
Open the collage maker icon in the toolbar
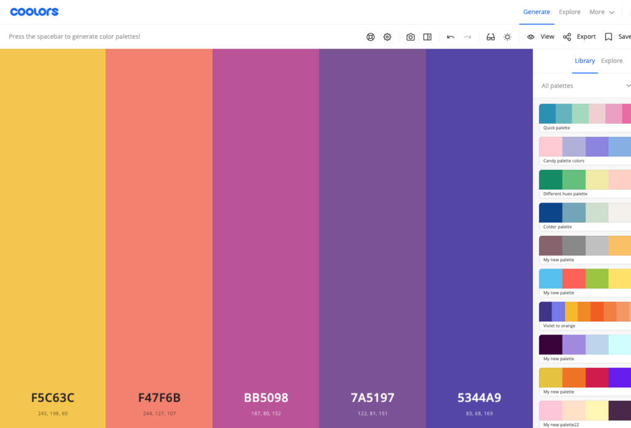click(x=427, y=37)
